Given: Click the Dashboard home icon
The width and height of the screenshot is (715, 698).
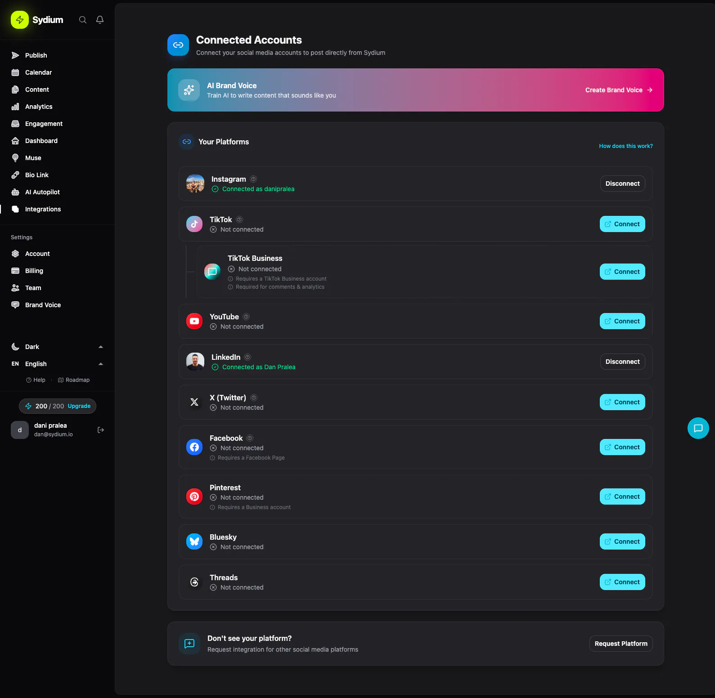Looking at the screenshot, I should 15,141.
